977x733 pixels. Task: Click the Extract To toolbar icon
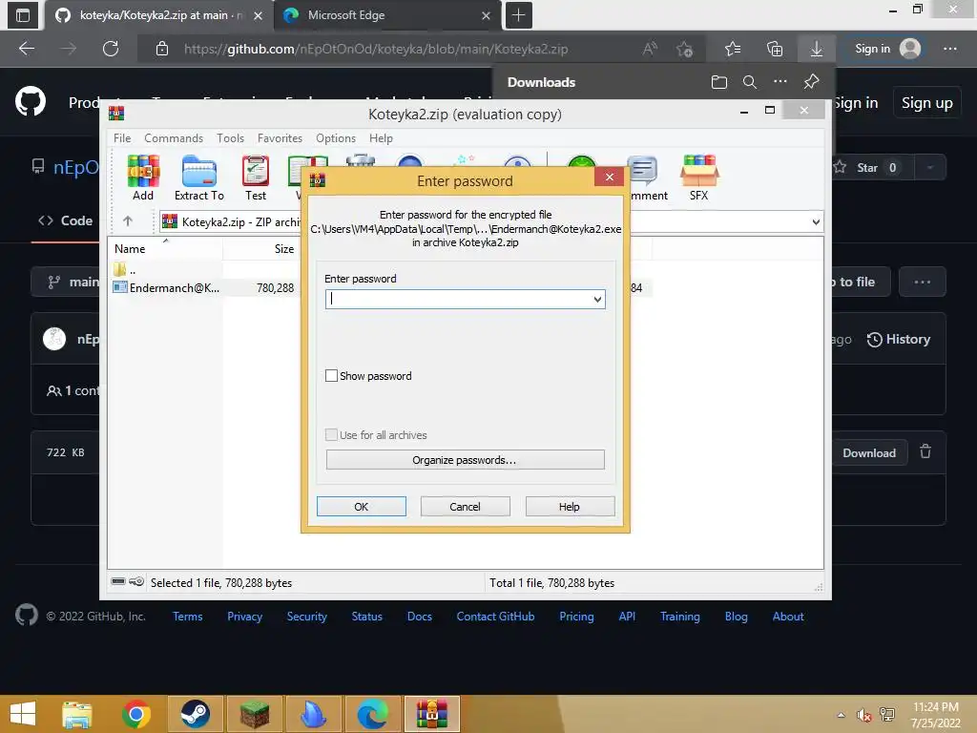point(199,178)
